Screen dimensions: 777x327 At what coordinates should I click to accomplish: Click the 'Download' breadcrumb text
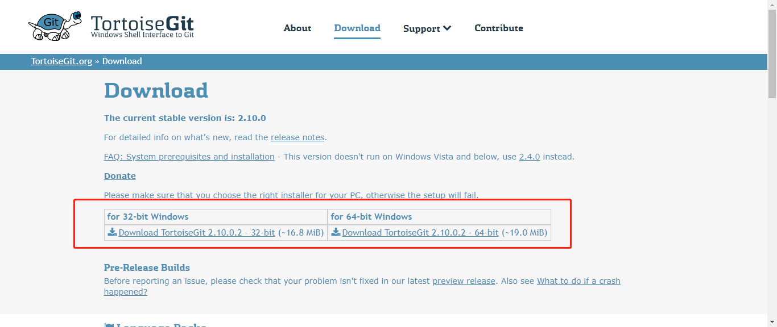coord(122,61)
